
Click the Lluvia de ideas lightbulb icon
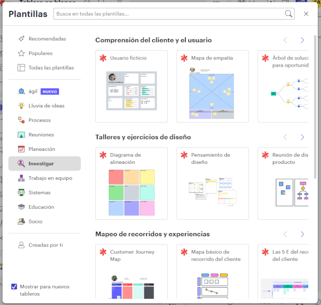(x=21, y=105)
